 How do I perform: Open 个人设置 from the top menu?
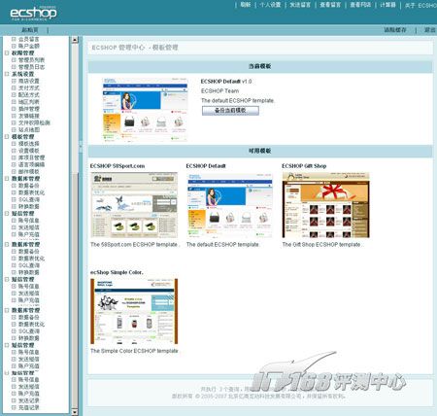(x=270, y=5)
